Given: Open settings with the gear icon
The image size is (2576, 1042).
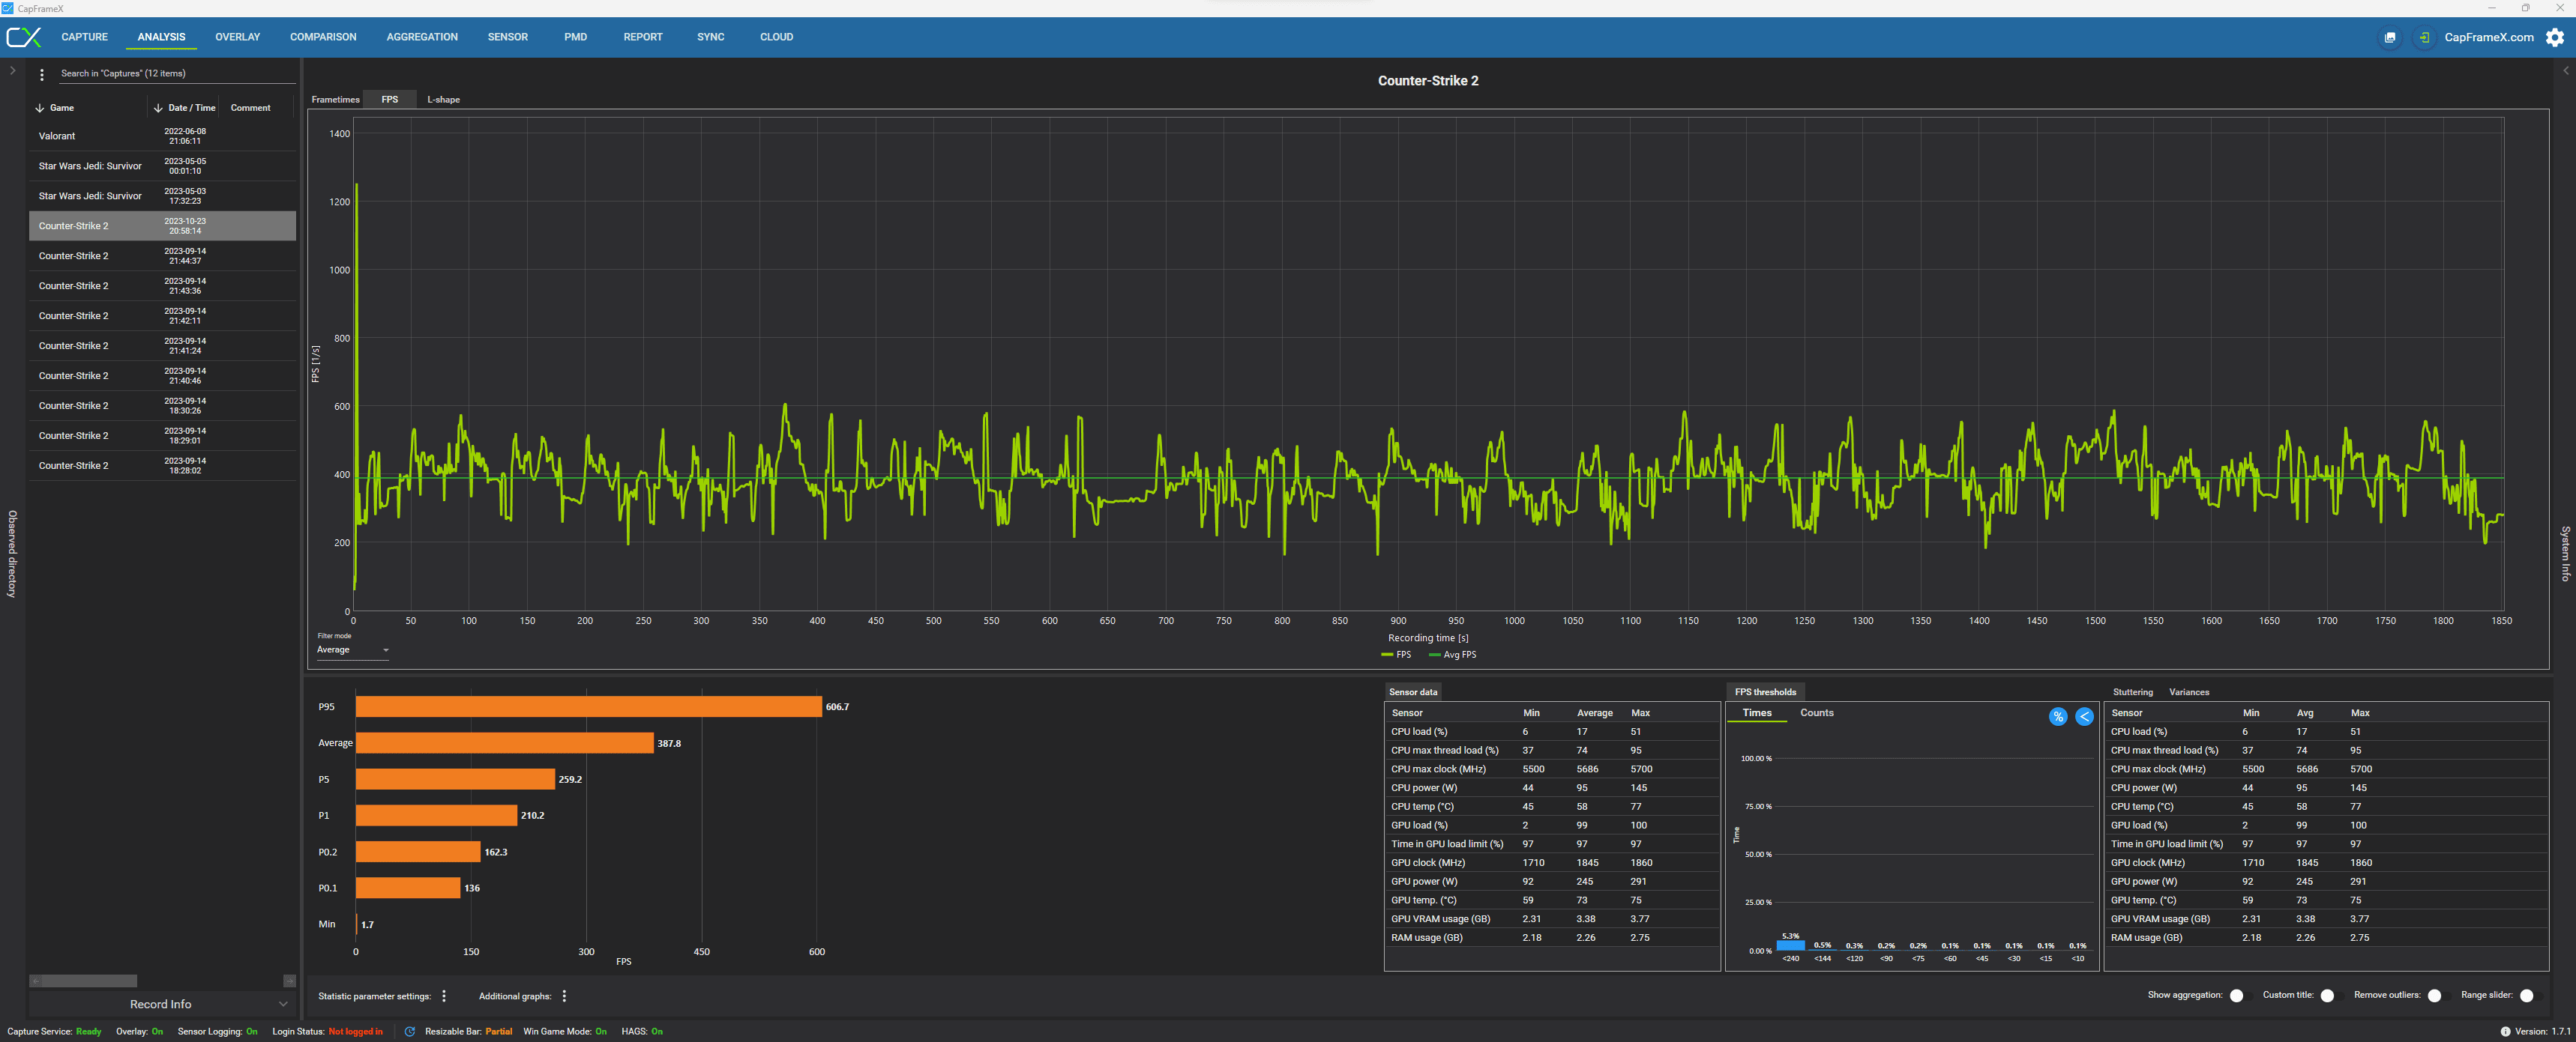Looking at the screenshot, I should tap(2555, 37).
